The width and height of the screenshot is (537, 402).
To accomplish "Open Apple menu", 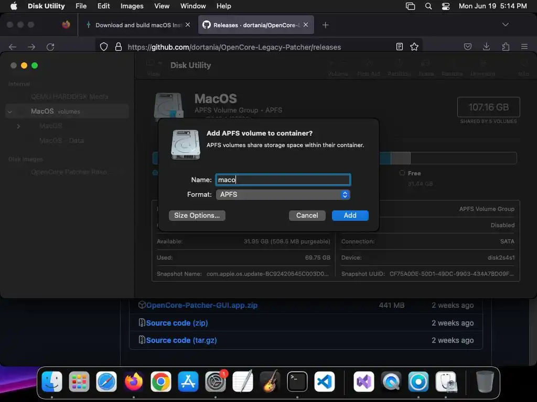I will coord(14,6).
